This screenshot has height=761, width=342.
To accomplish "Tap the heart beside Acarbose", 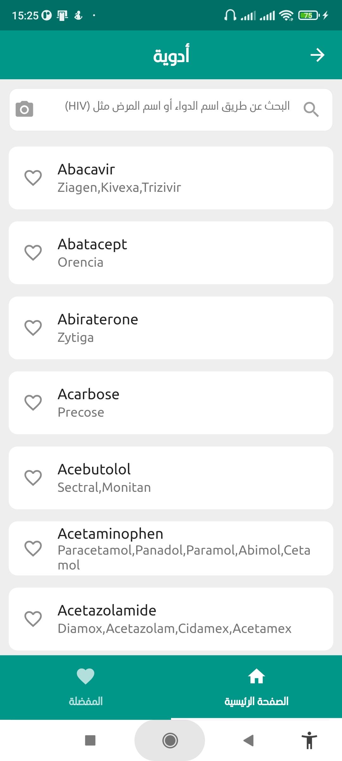I will click(x=33, y=403).
